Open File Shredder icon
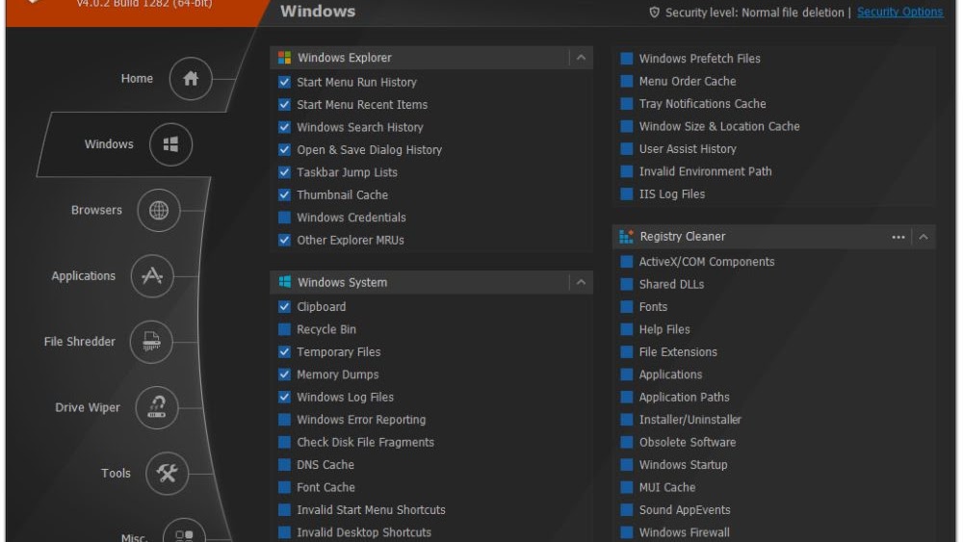This screenshot has width=963, height=542. [x=151, y=342]
